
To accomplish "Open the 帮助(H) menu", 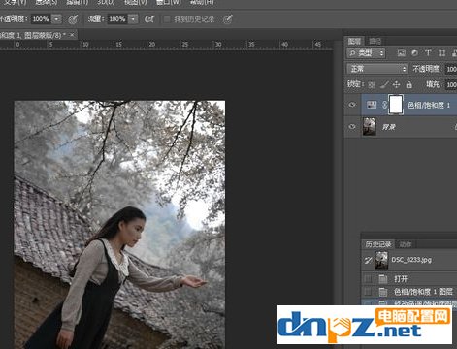I will coord(202,2).
